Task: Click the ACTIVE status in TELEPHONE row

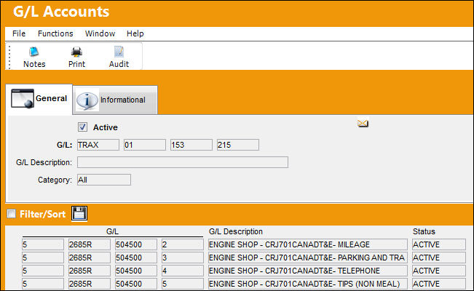Action: click(x=439, y=271)
